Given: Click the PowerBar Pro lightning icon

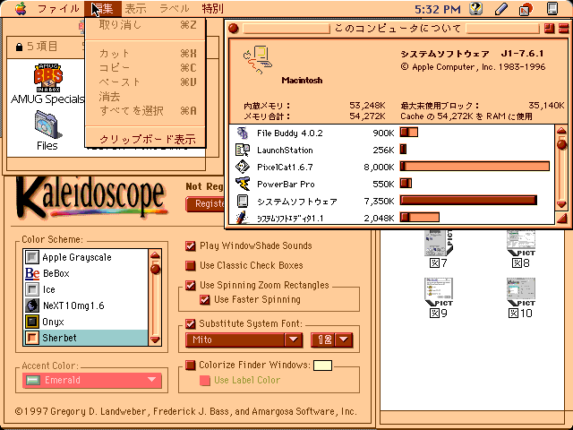Looking at the screenshot, I should coord(243,184).
